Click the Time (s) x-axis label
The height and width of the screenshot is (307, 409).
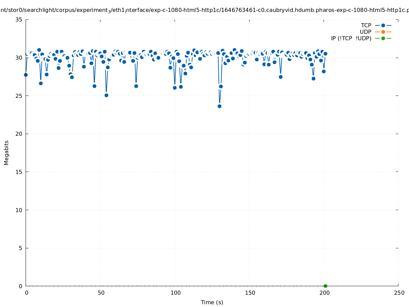212,302
